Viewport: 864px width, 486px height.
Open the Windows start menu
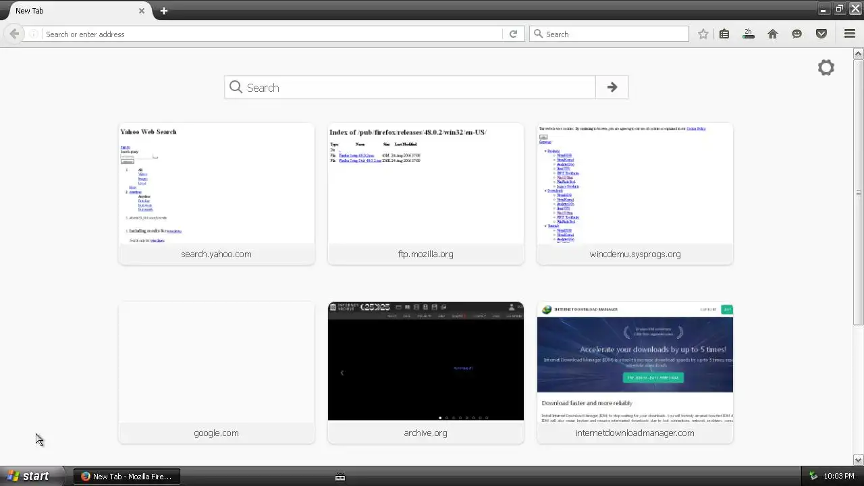pyautogui.click(x=32, y=476)
